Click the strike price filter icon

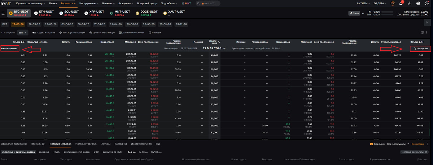(x=219, y=42)
